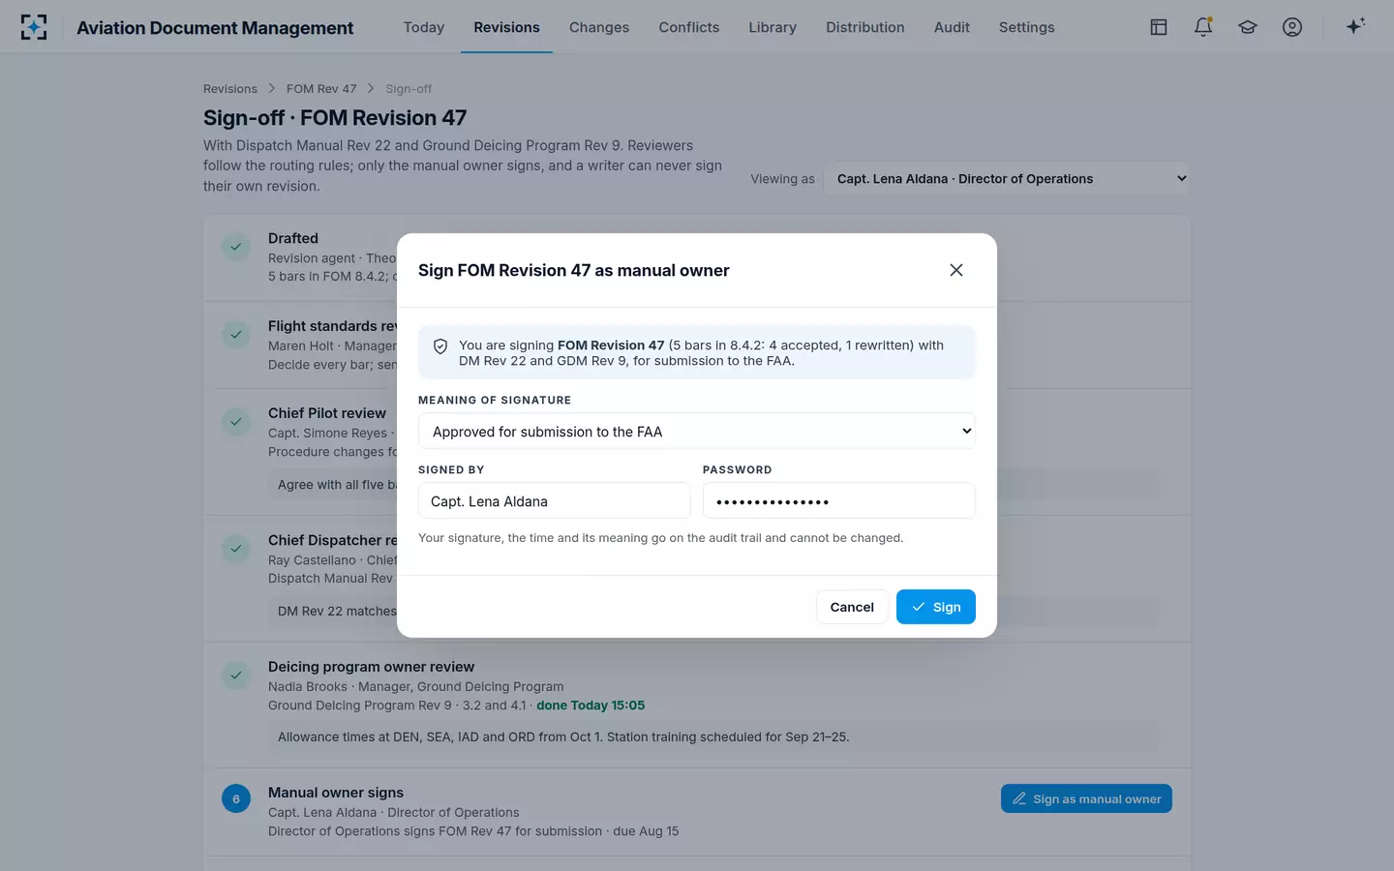Click the Deicing allowance times note text
This screenshot has height=871, width=1394.
click(563, 737)
